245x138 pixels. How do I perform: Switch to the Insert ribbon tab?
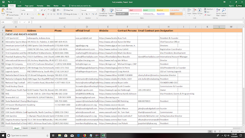(20, 6)
